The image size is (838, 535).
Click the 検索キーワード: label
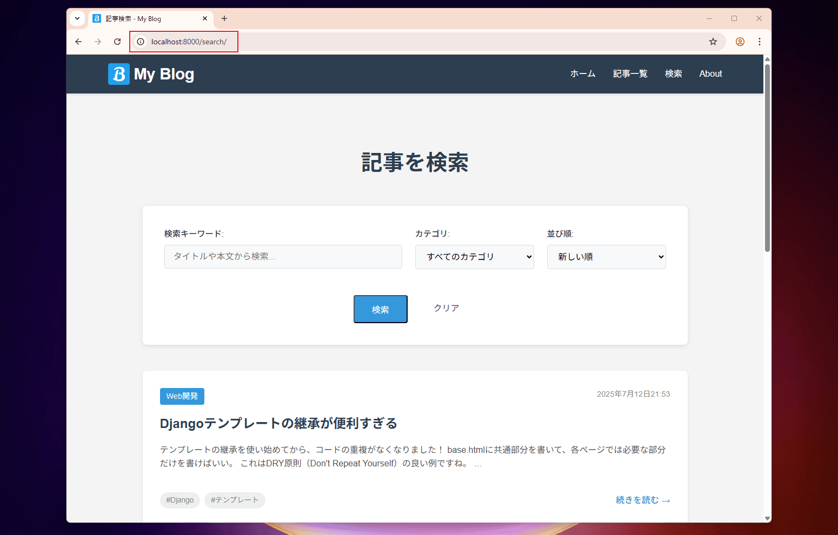click(x=194, y=233)
